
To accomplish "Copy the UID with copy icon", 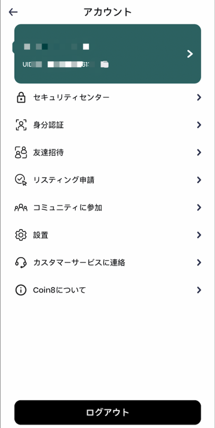I will 105,64.
